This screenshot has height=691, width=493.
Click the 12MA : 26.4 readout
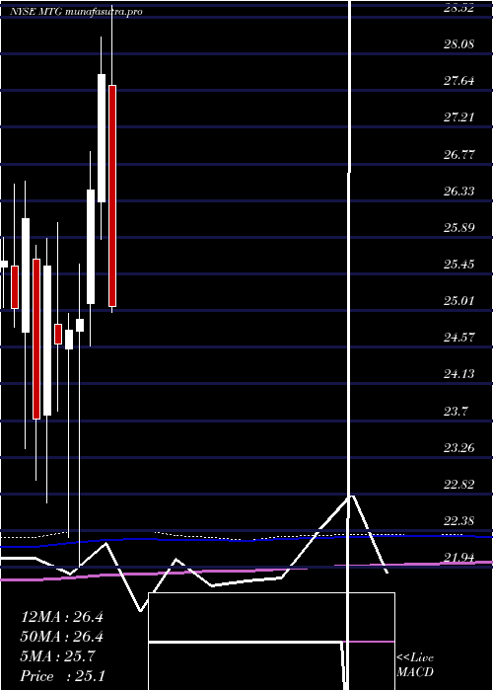[x=62, y=617]
